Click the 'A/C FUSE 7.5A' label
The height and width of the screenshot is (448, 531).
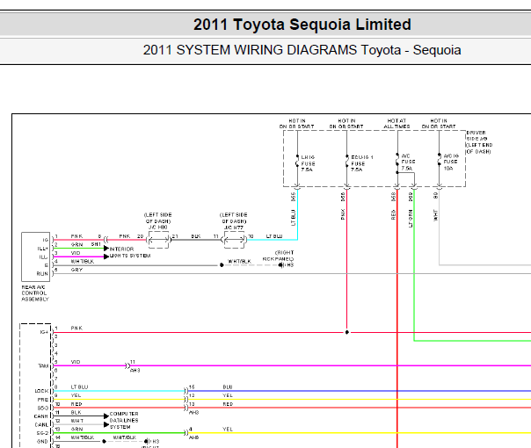point(408,163)
